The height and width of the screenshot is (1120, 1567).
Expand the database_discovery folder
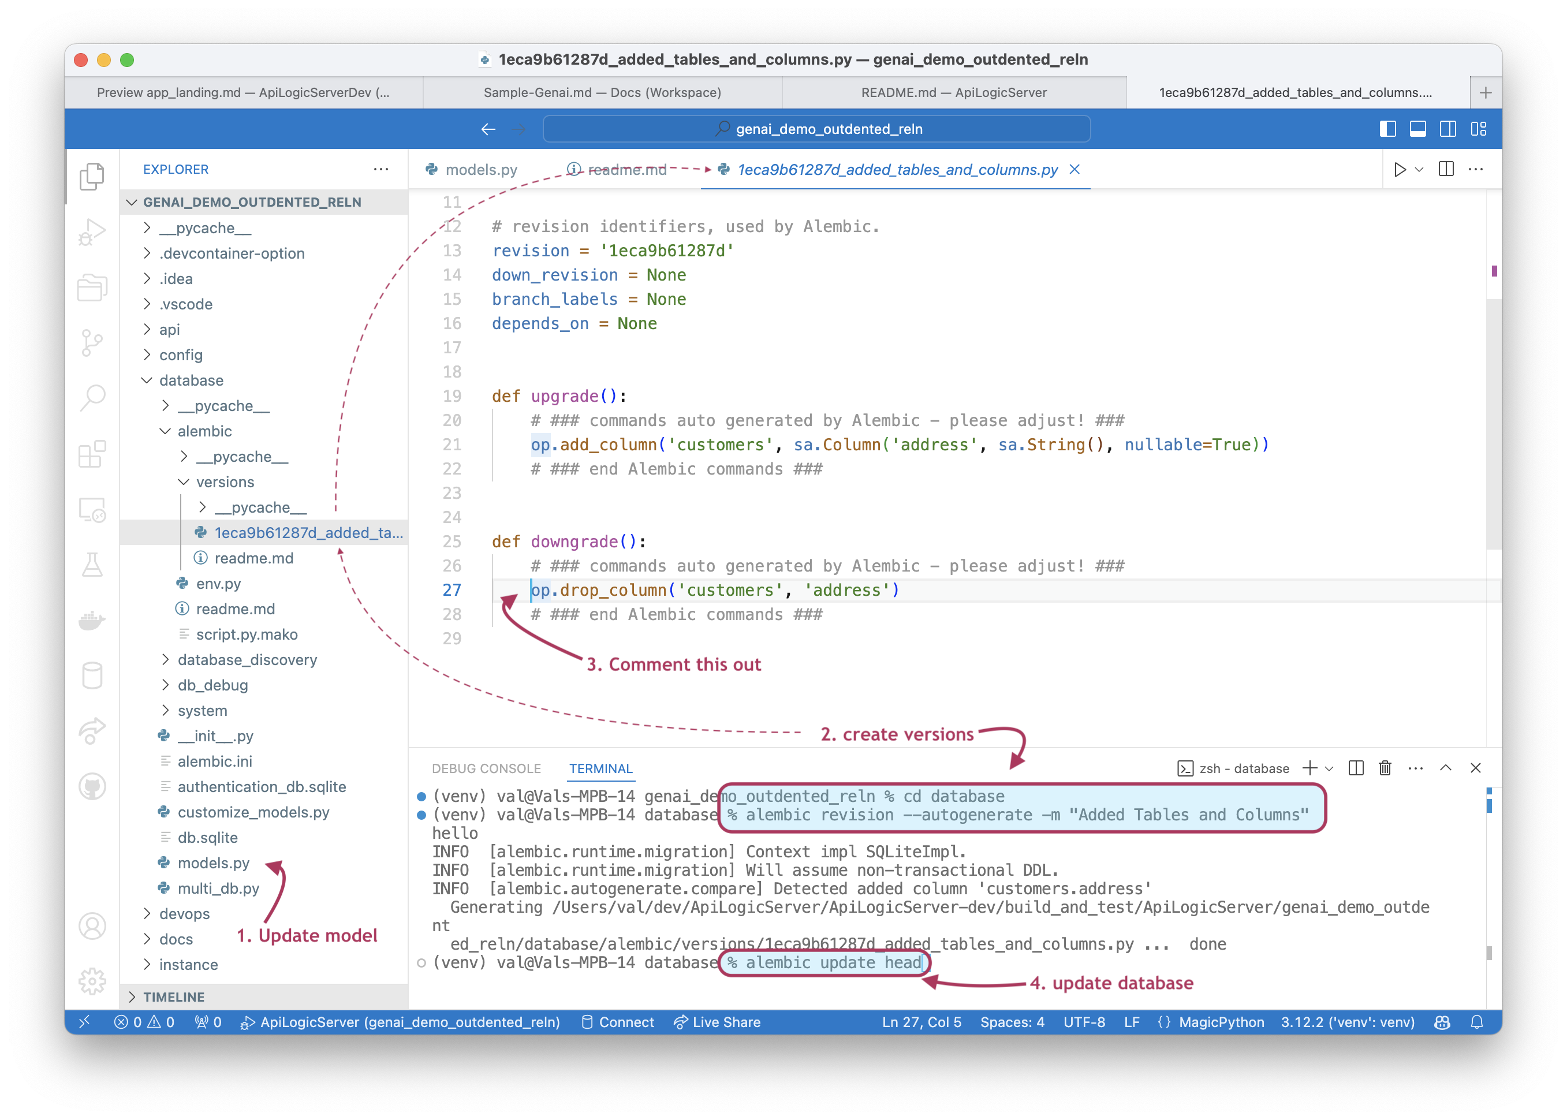click(x=263, y=660)
